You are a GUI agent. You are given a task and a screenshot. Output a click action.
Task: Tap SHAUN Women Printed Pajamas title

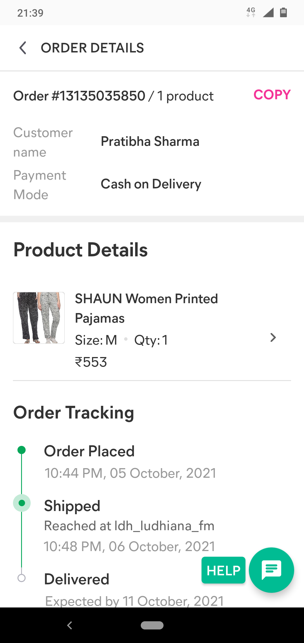(146, 308)
